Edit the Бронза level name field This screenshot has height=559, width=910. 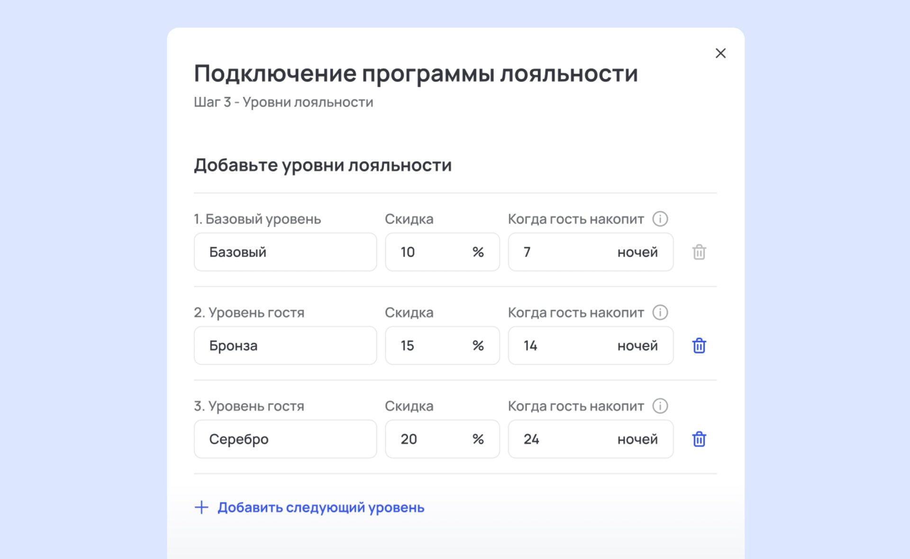pyautogui.click(x=285, y=346)
